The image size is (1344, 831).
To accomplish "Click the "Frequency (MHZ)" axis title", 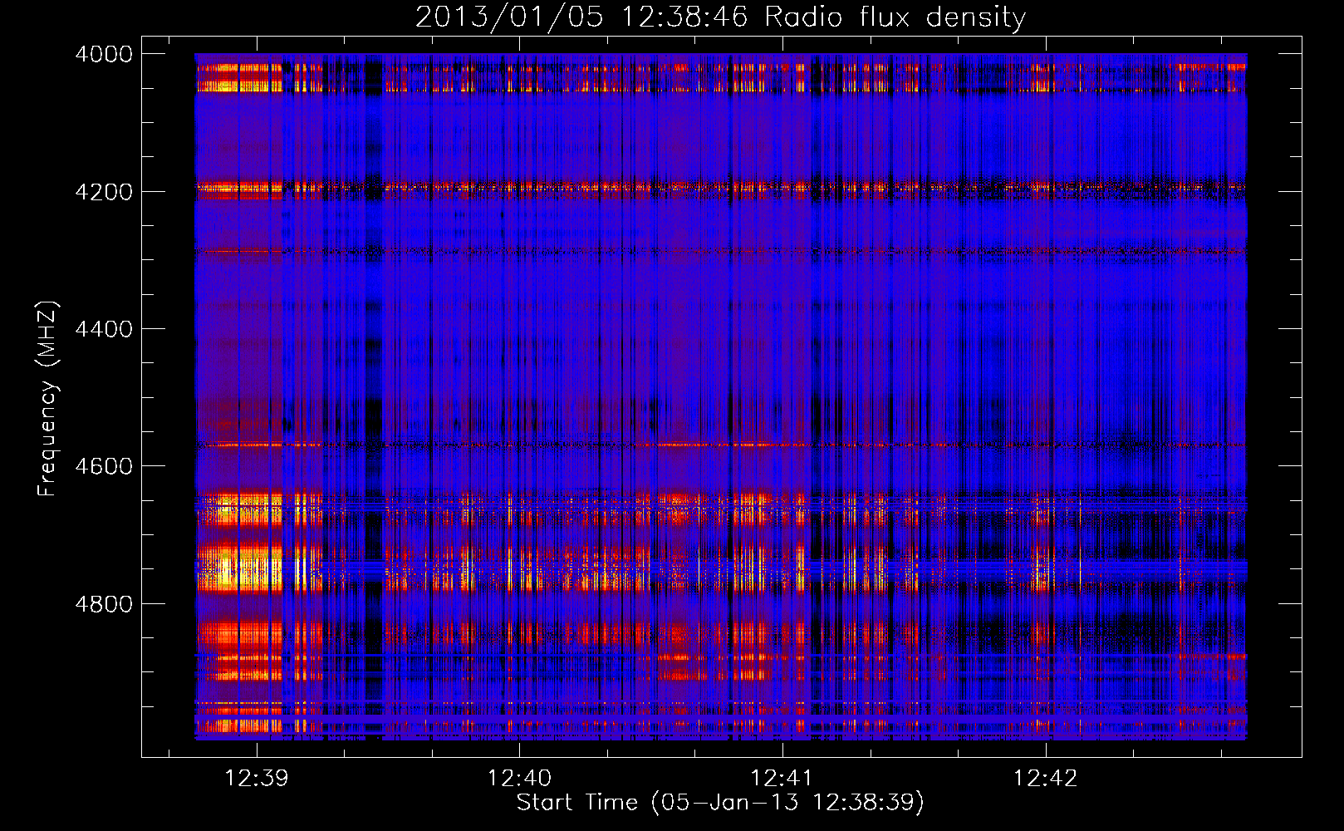I will 48,399.
